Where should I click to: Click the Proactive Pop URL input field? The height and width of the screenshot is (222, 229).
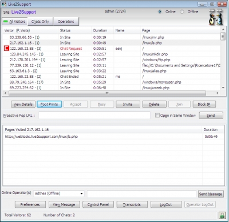point(94,116)
